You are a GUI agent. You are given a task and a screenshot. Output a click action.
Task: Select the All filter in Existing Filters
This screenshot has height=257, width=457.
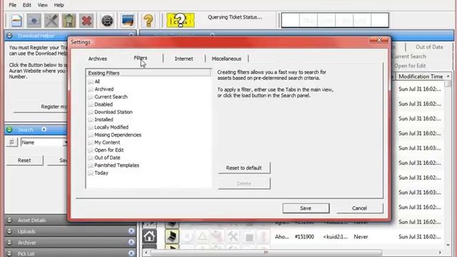tap(97, 81)
